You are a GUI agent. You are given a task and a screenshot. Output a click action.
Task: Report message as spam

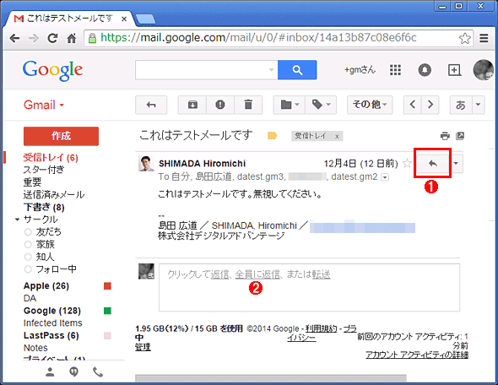point(220,105)
